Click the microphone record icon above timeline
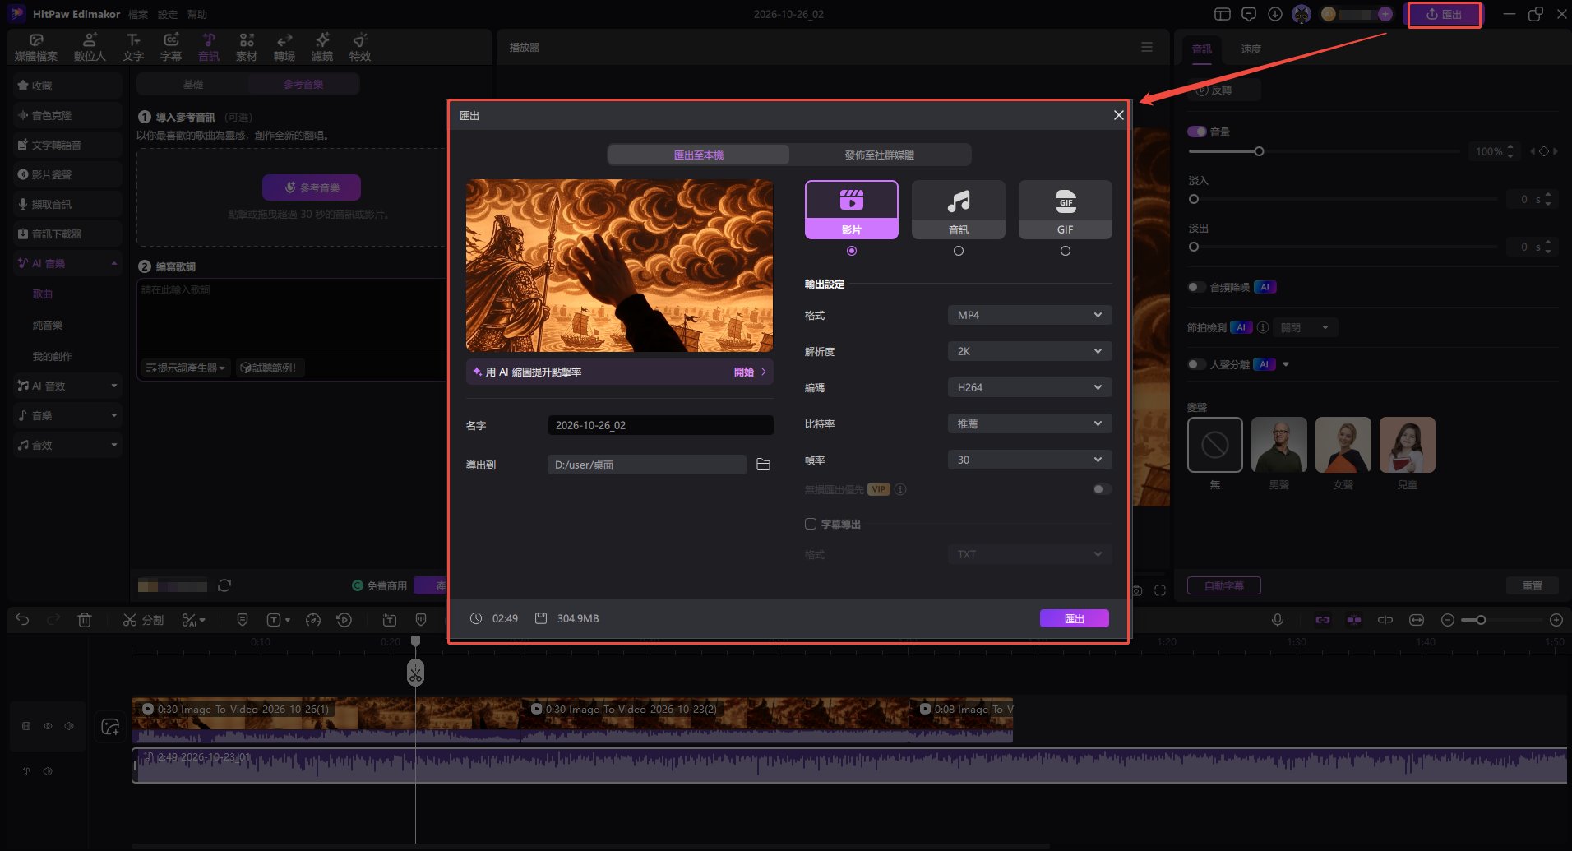Viewport: 1572px width, 851px height. (1278, 620)
